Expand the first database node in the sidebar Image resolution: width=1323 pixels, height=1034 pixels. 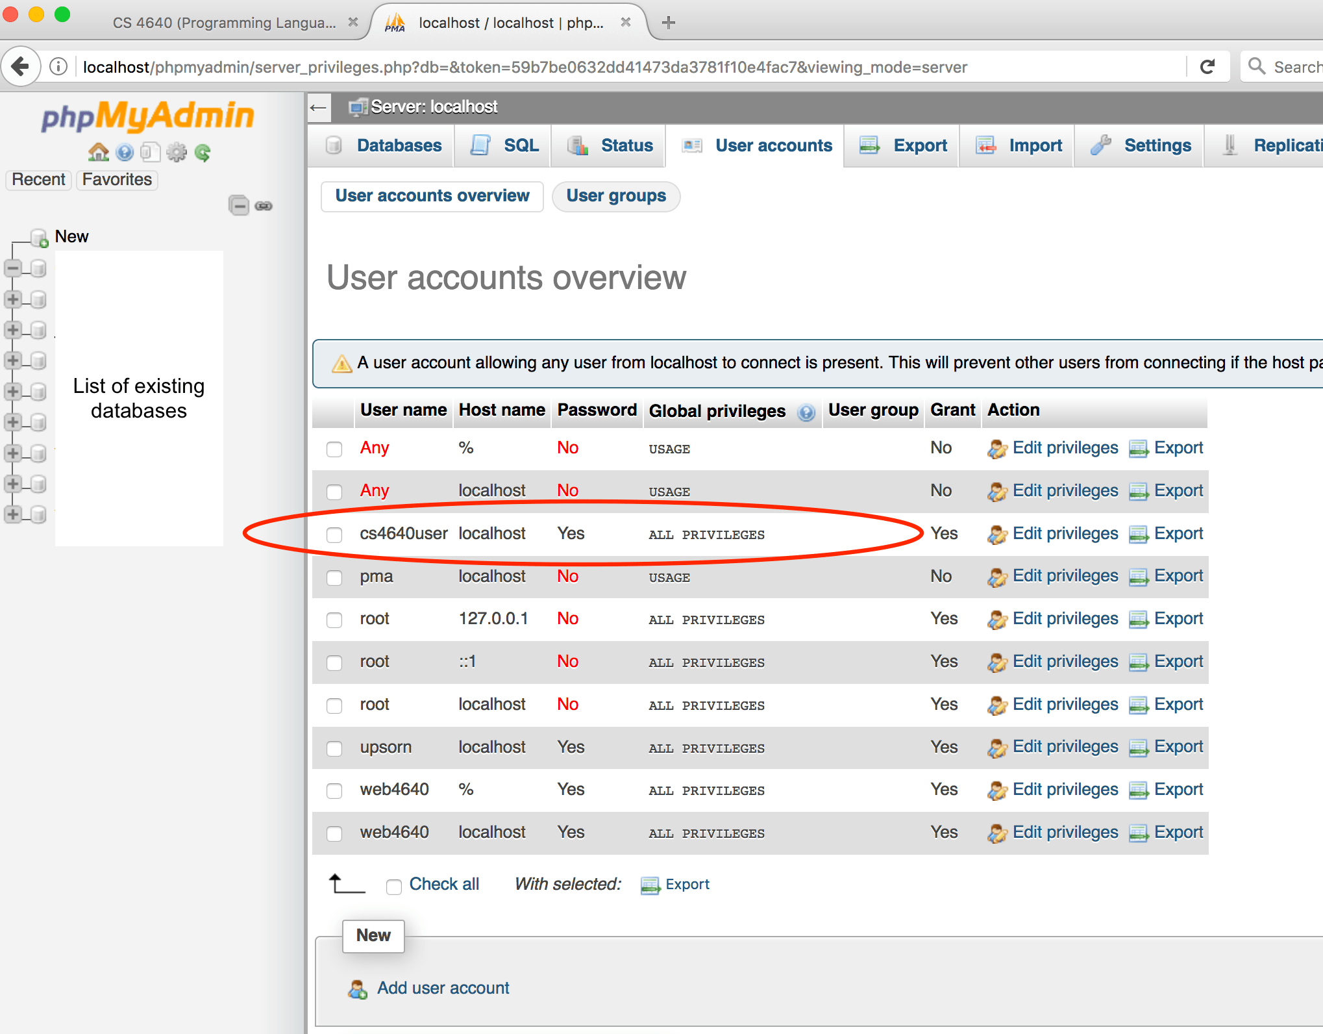tap(12, 299)
